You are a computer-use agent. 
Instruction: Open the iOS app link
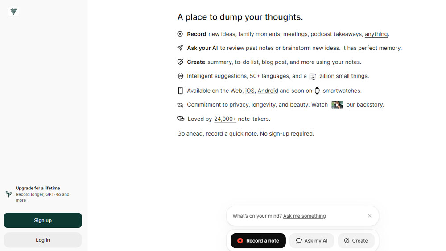pos(250,91)
